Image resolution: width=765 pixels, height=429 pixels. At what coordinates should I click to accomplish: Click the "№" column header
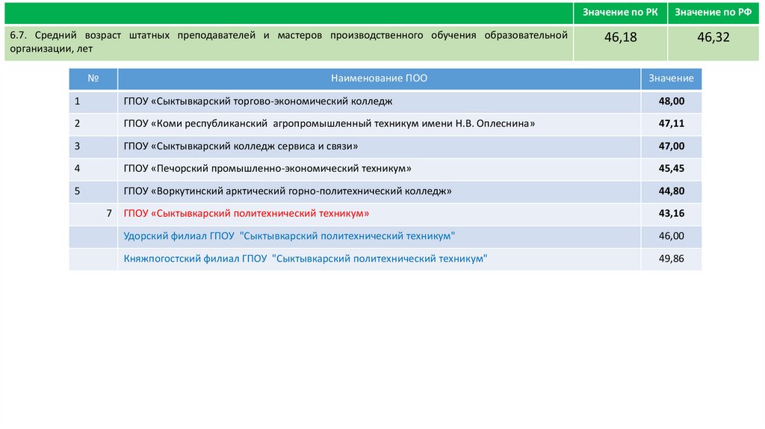click(x=93, y=78)
